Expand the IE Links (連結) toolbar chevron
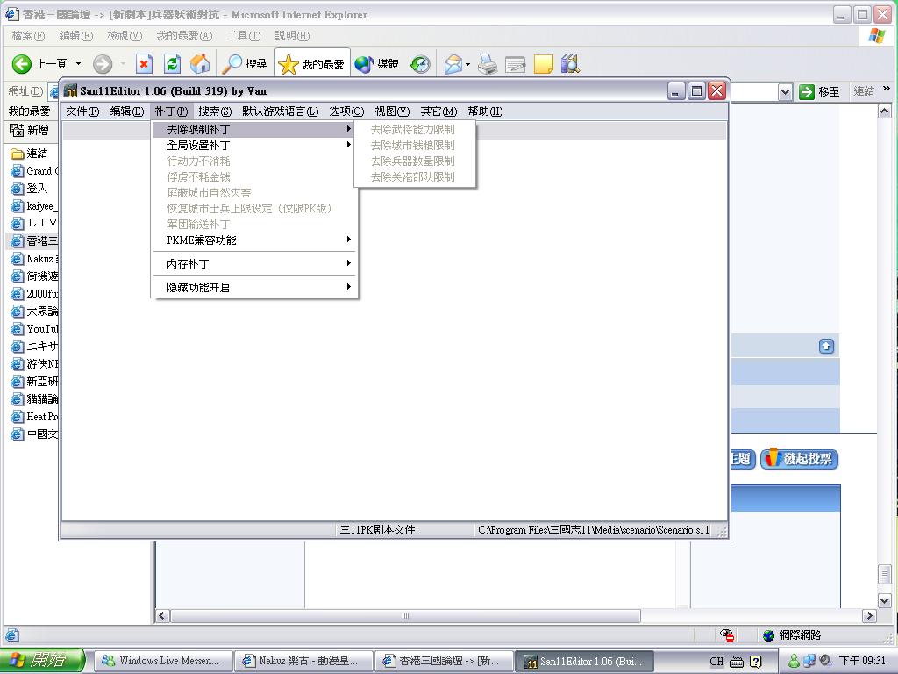The width and height of the screenshot is (898, 674). tap(887, 89)
